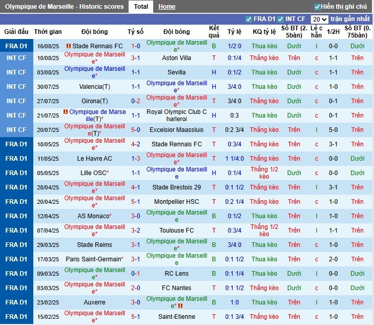
Task: Click the Tỷ số column header
Action: pyautogui.click(x=136, y=31)
